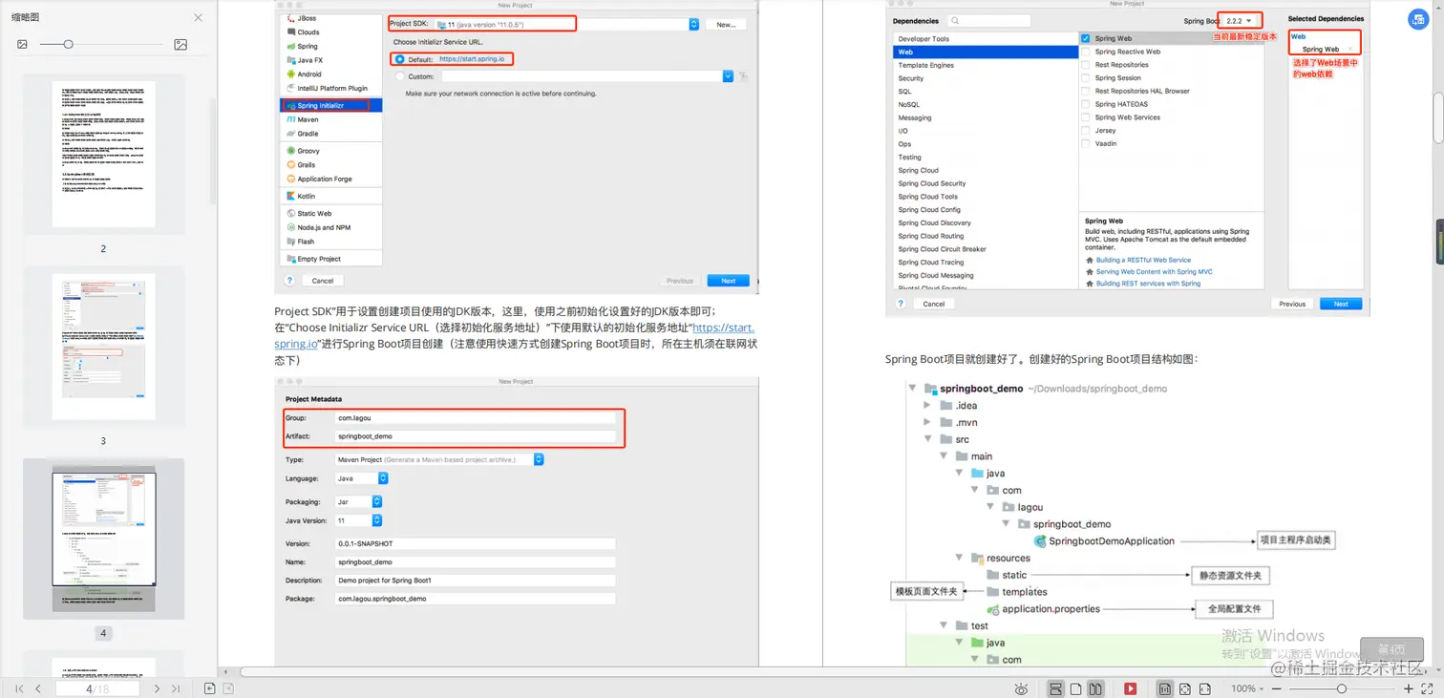The image size is (1444, 698).
Task: Go to the previous page
Action: 38,688
